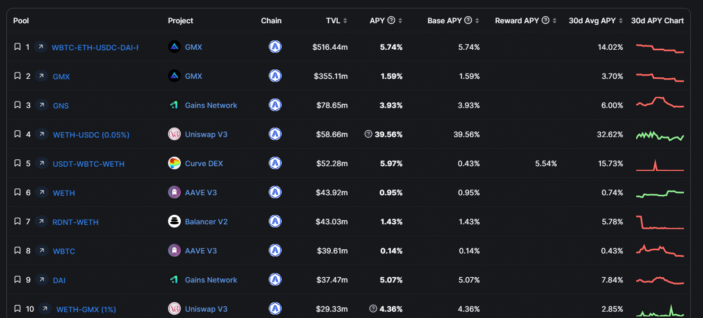Open external link arrow for GNS pool

[x=41, y=105]
